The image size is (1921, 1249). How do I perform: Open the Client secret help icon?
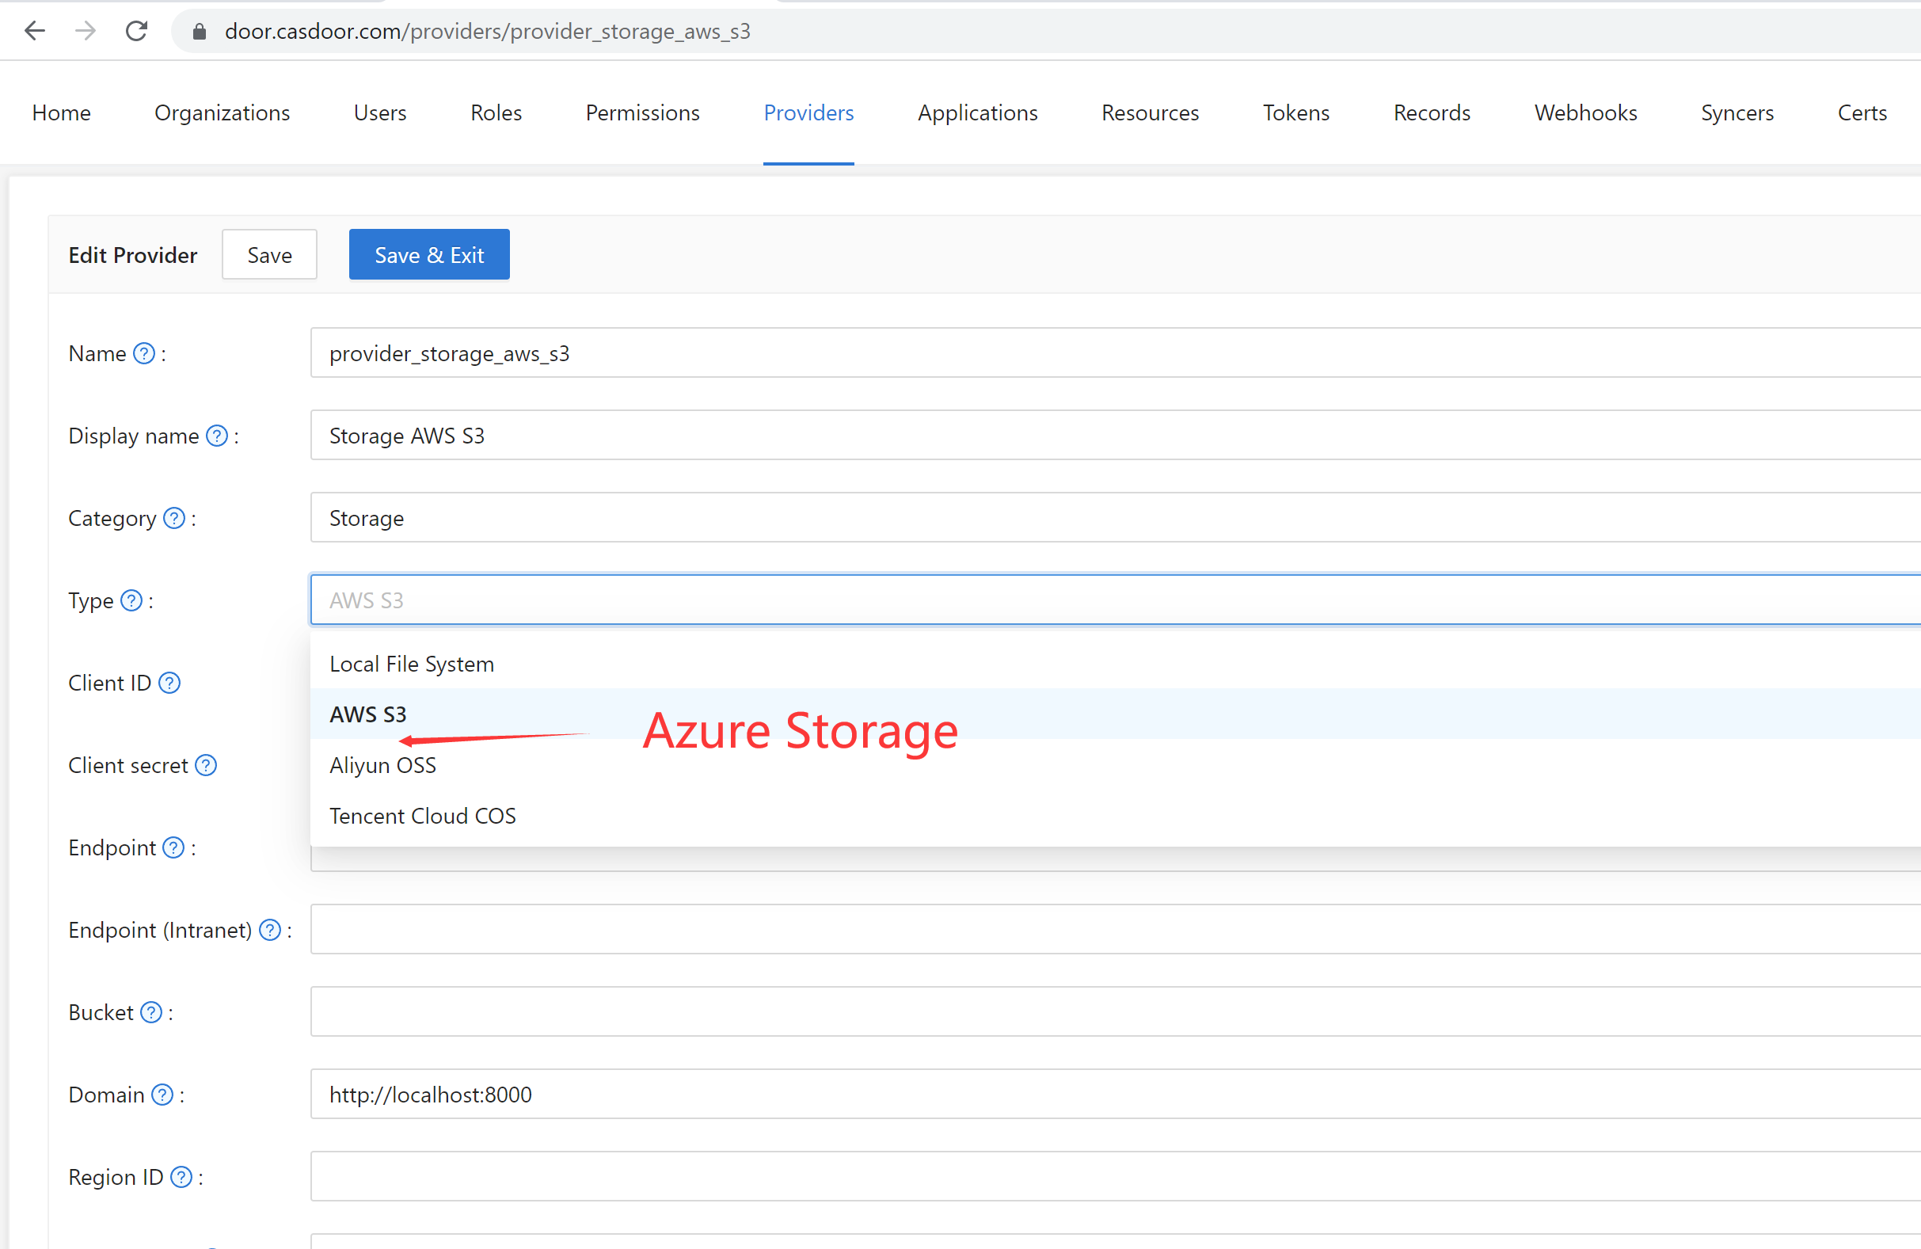[x=206, y=764]
